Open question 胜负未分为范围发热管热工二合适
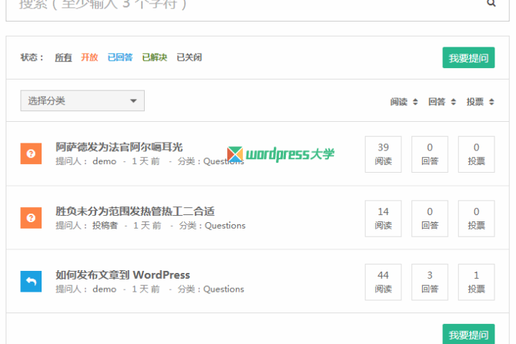516x344 pixels. tap(135, 211)
